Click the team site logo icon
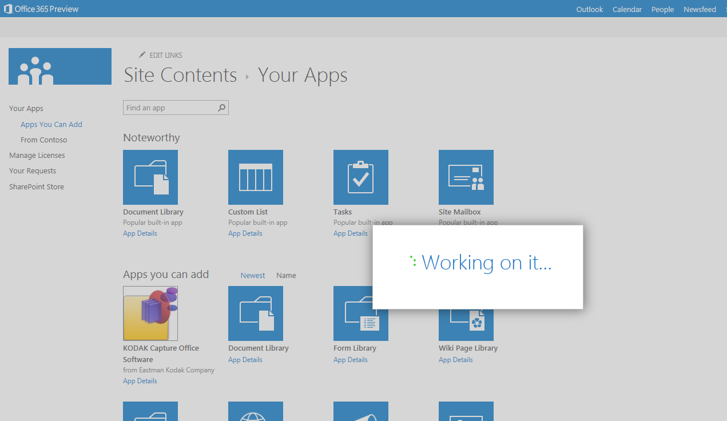The image size is (727, 421). coord(60,66)
